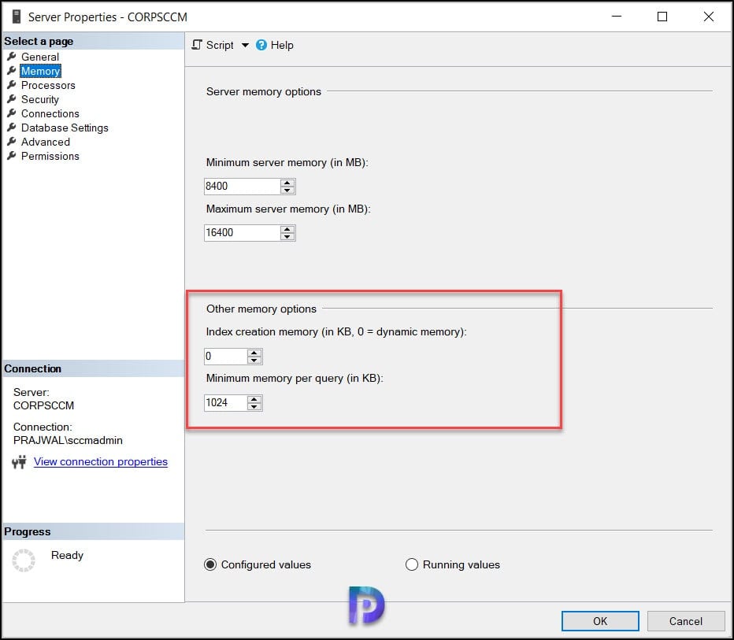The width and height of the screenshot is (734, 640).
Task: Click the connection plug icon
Action: point(19,462)
